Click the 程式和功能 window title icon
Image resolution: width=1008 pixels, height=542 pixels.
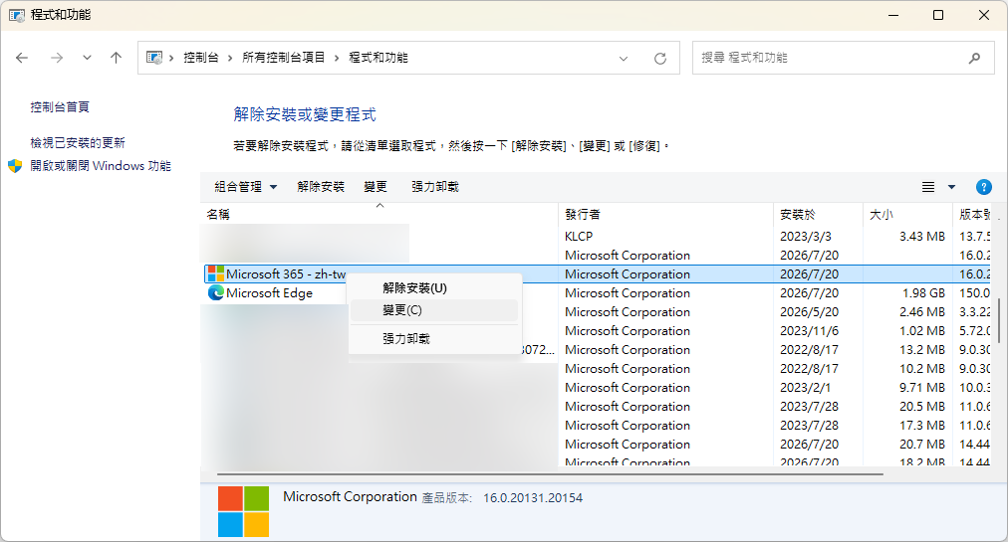pyautogui.click(x=17, y=15)
